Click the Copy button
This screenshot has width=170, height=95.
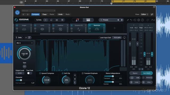click(x=44, y=14)
